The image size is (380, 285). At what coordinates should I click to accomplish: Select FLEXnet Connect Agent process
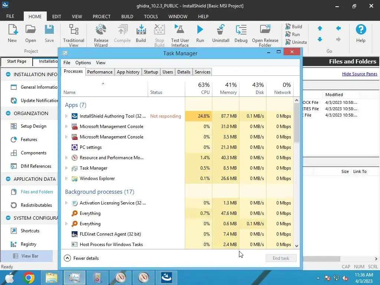point(177,235)
